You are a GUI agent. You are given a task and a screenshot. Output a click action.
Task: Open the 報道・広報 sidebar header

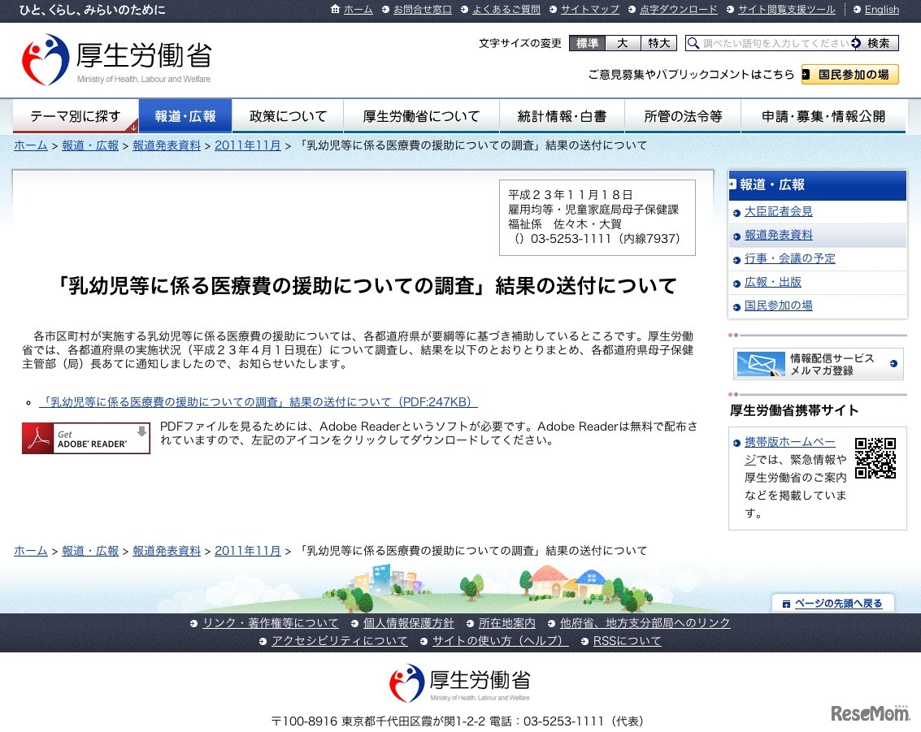[x=817, y=185]
